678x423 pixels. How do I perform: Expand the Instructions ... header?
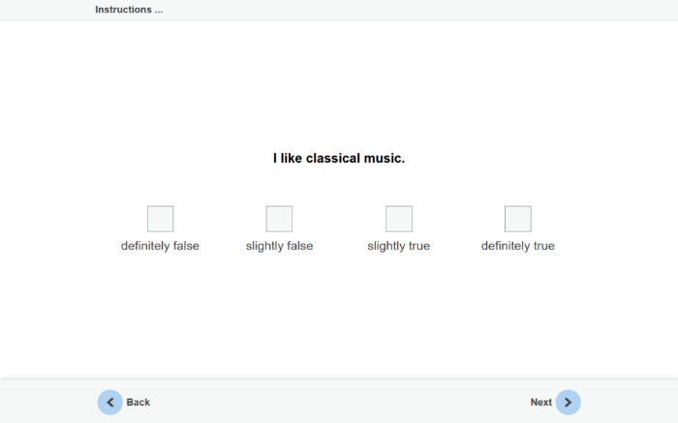[x=129, y=10]
